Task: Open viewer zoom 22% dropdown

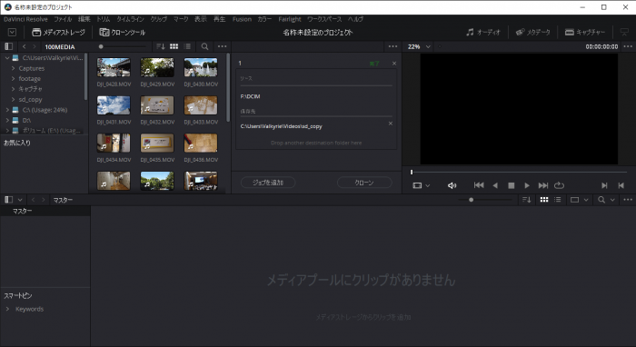Action: tap(420, 46)
